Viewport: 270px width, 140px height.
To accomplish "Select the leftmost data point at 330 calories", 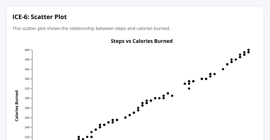I will coord(185,84).
